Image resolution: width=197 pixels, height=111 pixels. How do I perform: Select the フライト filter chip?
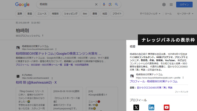(x=117, y=14)
